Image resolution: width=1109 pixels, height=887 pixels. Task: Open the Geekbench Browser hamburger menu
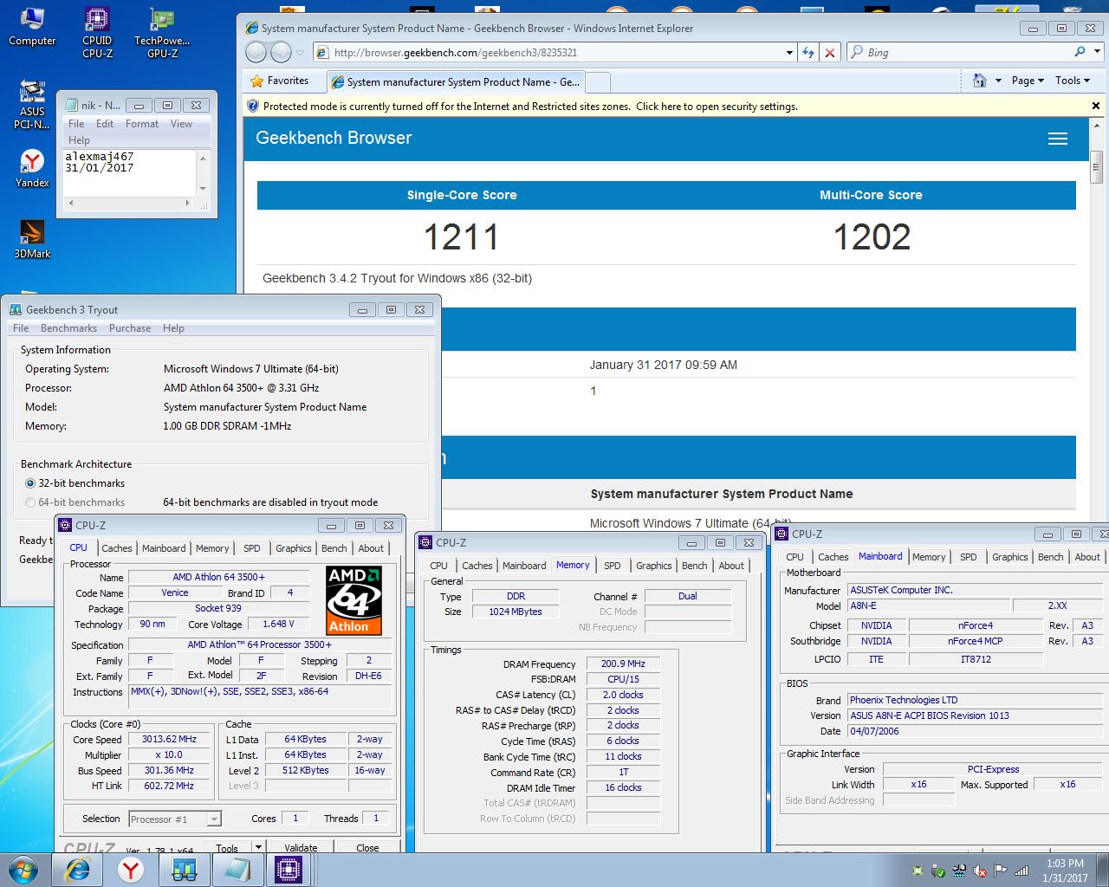1057,139
